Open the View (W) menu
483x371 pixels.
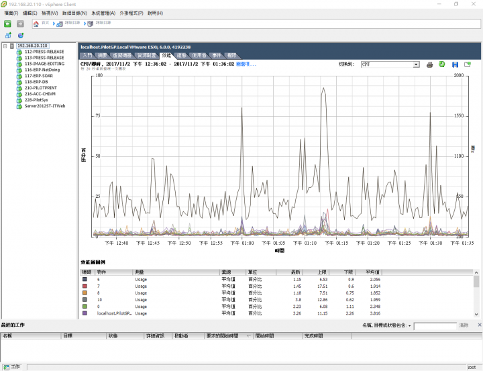(x=50, y=13)
